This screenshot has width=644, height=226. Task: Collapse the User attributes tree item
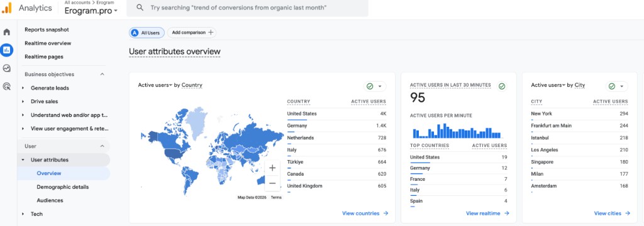(23, 159)
